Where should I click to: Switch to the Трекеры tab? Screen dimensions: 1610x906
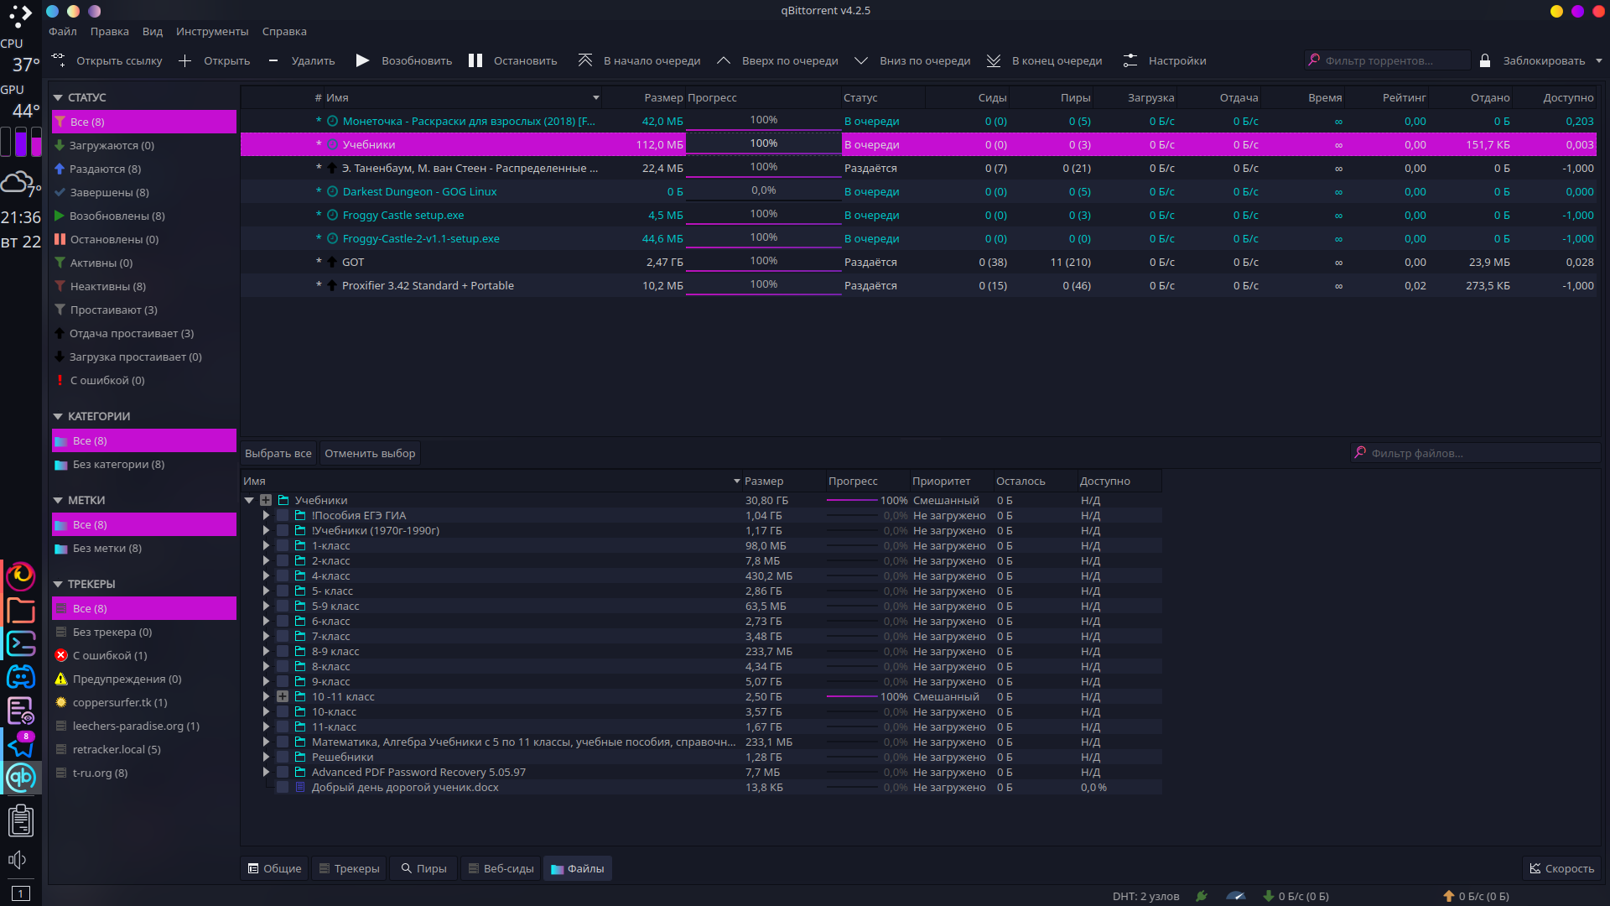coord(349,868)
